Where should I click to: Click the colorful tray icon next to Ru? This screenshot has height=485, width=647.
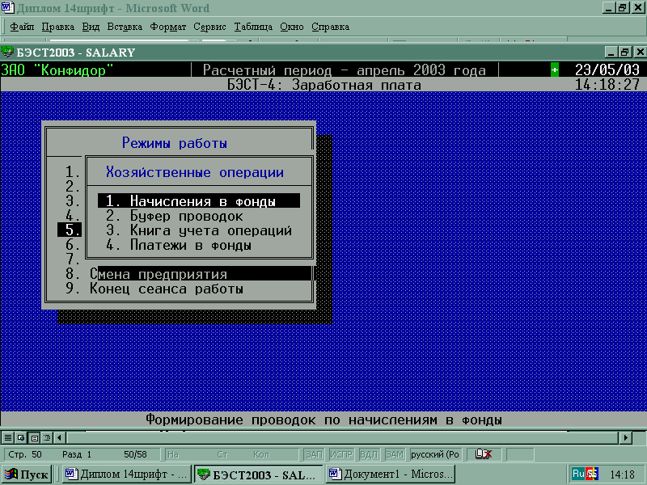[593, 474]
